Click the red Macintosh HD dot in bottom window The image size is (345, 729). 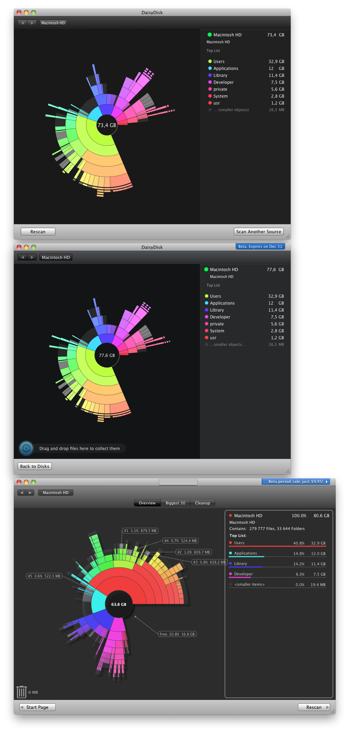(230, 515)
